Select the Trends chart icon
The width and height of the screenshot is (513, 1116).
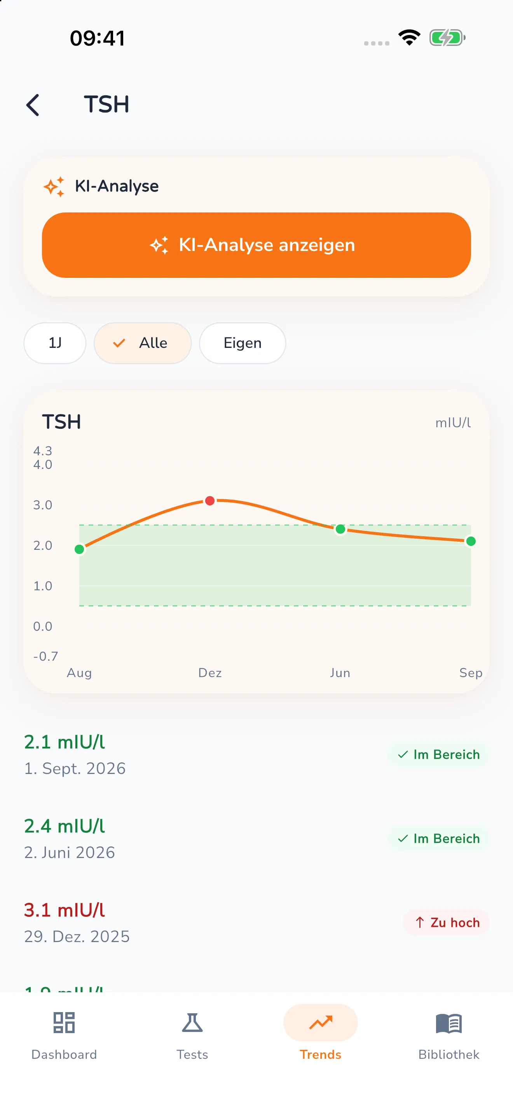tap(321, 1023)
